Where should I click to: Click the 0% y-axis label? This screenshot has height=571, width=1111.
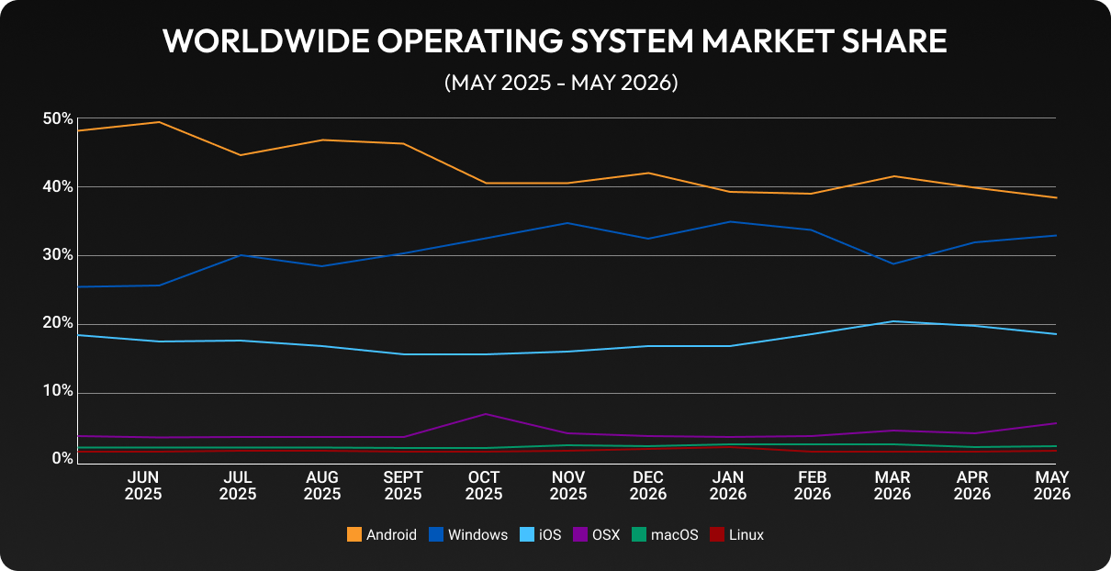point(61,458)
